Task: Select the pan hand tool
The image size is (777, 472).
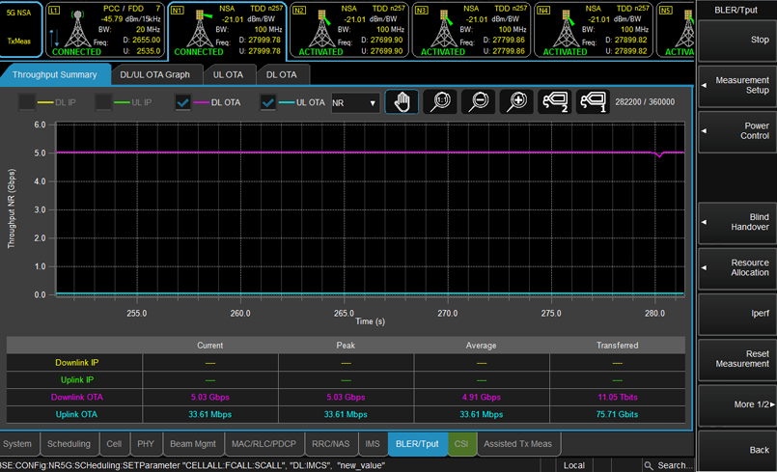Action: 402,102
